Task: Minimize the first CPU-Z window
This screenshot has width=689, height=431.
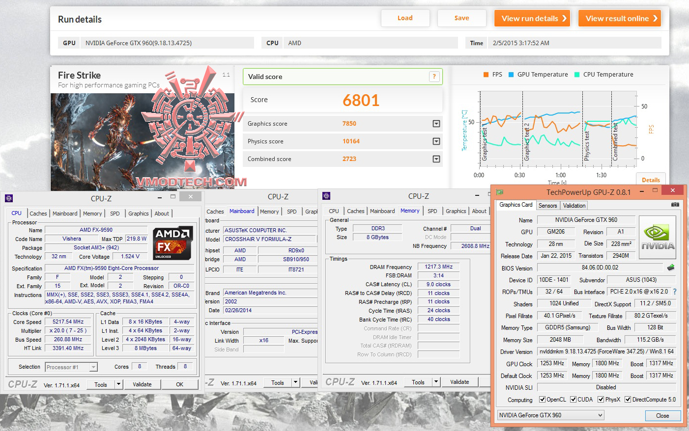Action: [160, 197]
